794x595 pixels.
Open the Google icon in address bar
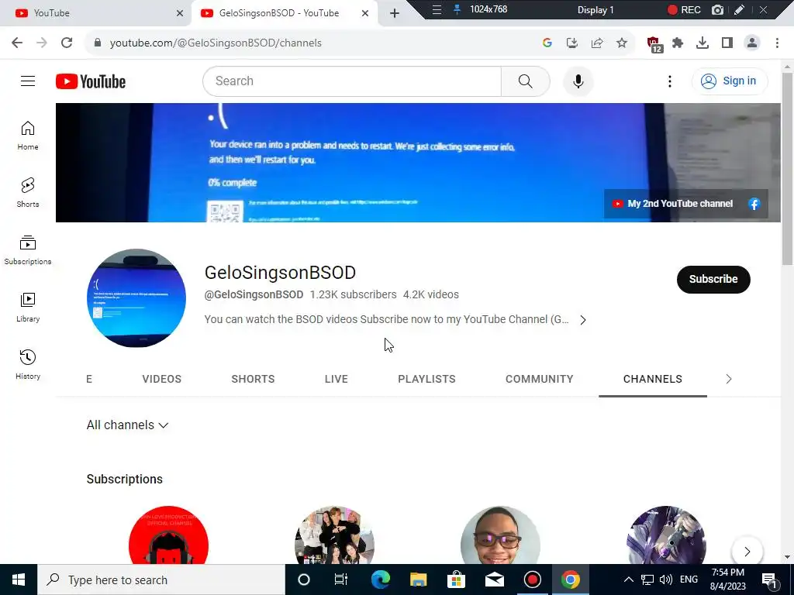pyautogui.click(x=547, y=43)
